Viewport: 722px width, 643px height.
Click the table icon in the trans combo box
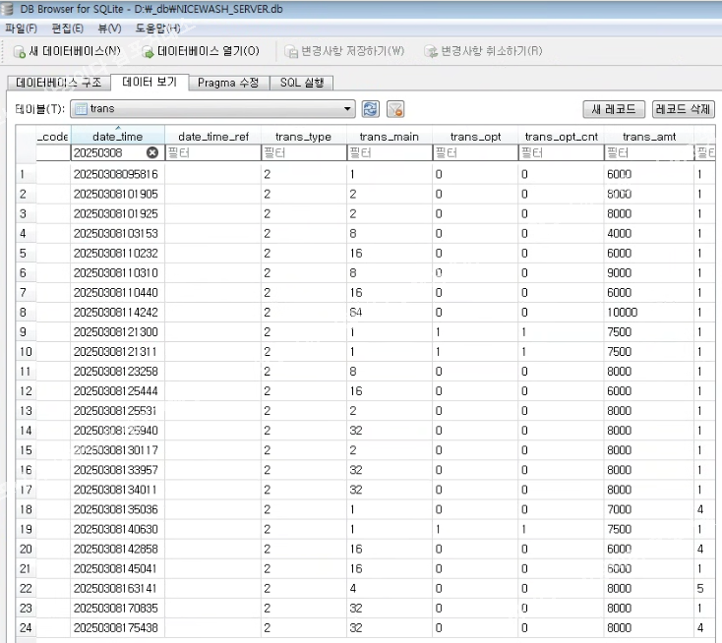pos(82,109)
